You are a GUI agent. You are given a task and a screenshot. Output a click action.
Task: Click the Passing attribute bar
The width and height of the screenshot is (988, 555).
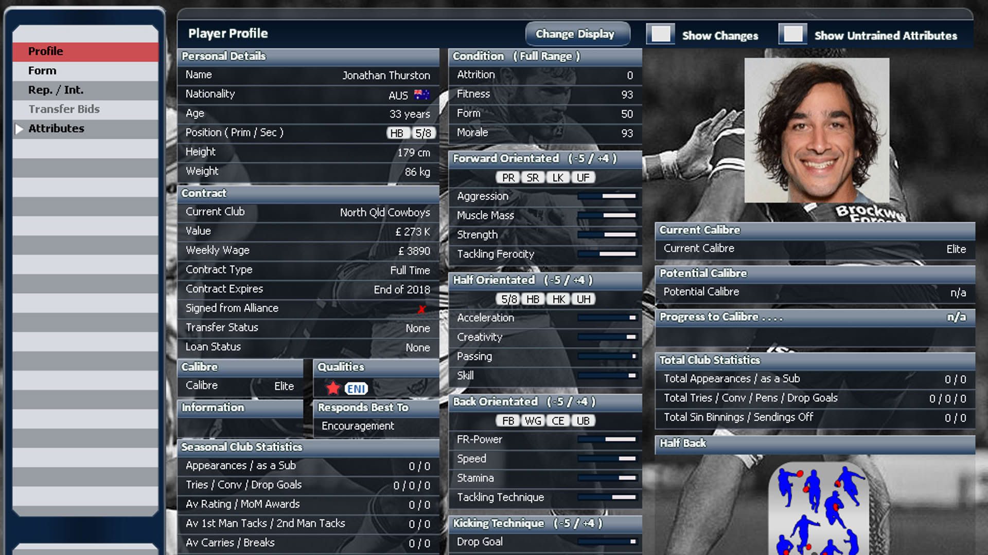[x=607, y=356]
